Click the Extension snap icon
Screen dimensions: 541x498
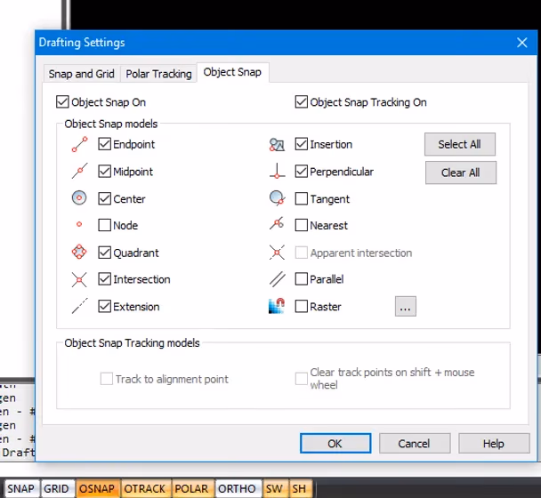tap(80, 306)
